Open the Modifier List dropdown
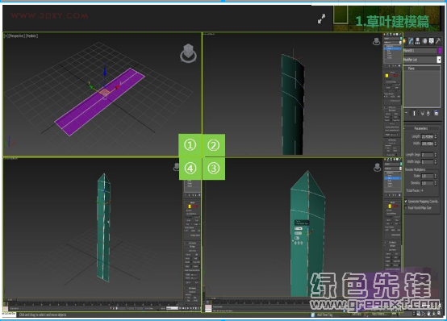Image resolution: width=447 pixels, height=321 pixels. click(439, 60)
